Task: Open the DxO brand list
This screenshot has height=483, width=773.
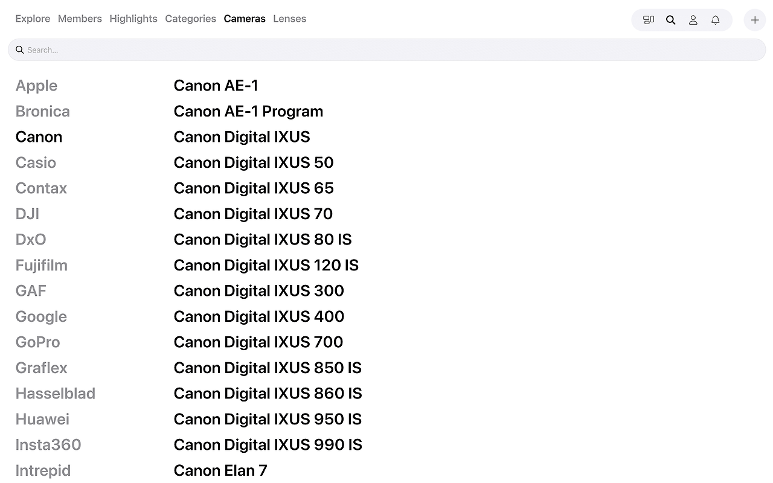Action: click(31, 240)
